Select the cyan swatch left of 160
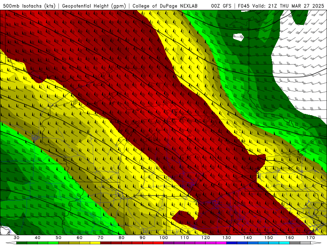Screen dimensions: 327x245 (284, 243)
